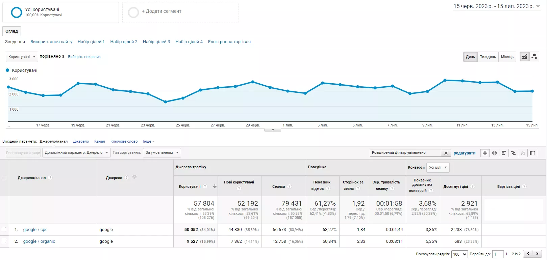Switch to motion chart icon
547x260 pixels.
(x=534, y=57)
